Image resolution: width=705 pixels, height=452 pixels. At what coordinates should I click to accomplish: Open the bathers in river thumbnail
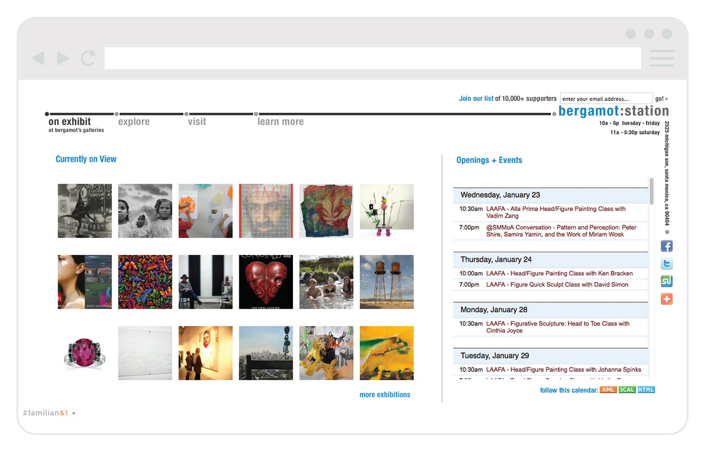[326, 282]
